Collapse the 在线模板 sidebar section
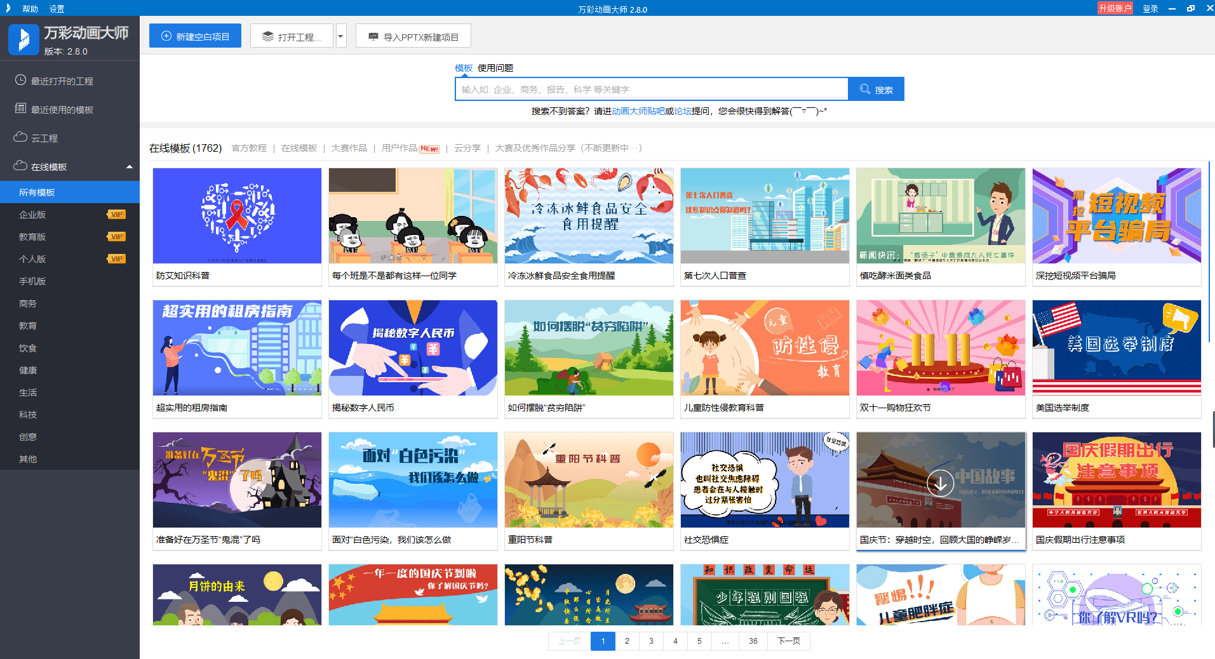The image size is (1215, 659). (x=130, y=166)
